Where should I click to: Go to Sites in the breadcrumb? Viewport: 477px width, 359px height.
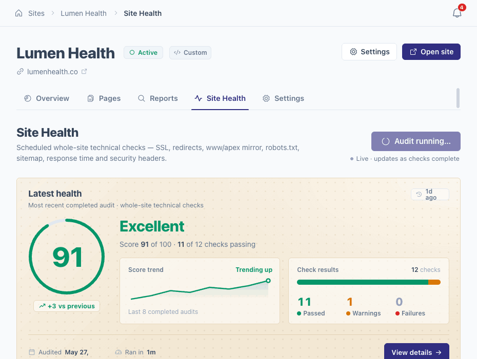point(36,13)
